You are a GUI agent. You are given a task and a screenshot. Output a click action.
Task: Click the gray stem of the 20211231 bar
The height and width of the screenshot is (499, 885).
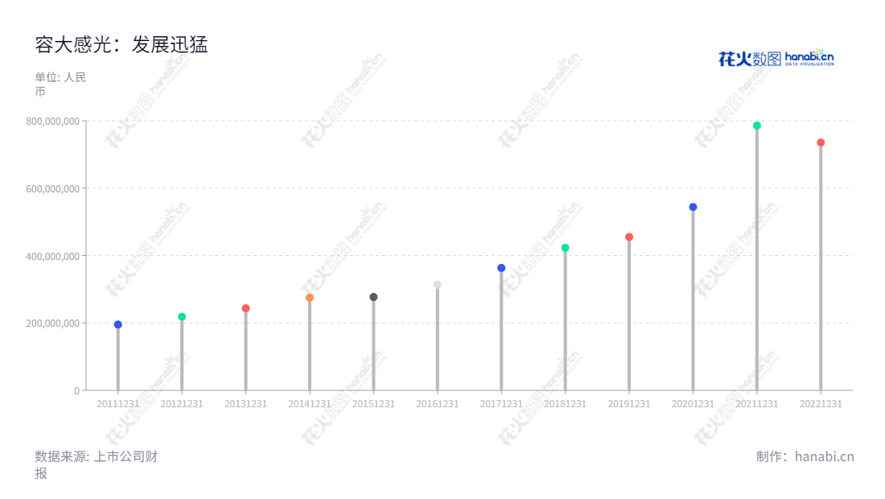pos(757,260)
